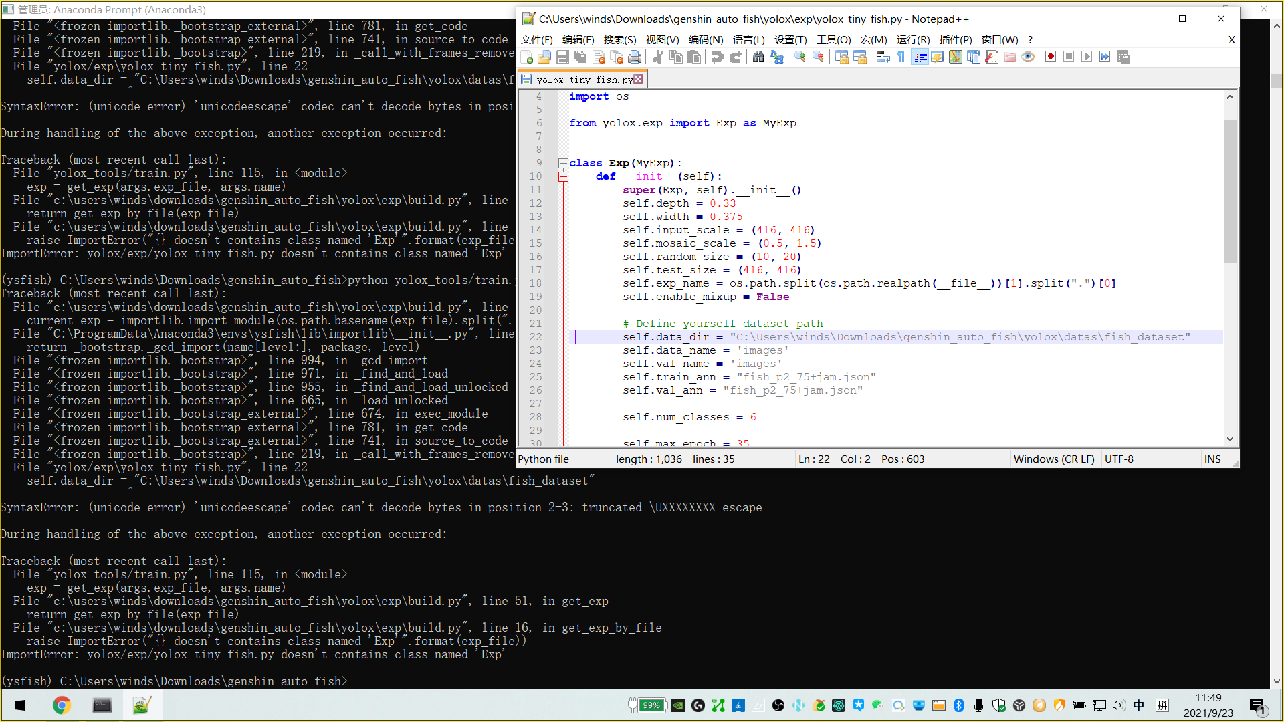Toggle the Monitoring eye icon
The image size is (1284, 722).
[x=1028, y=57]
